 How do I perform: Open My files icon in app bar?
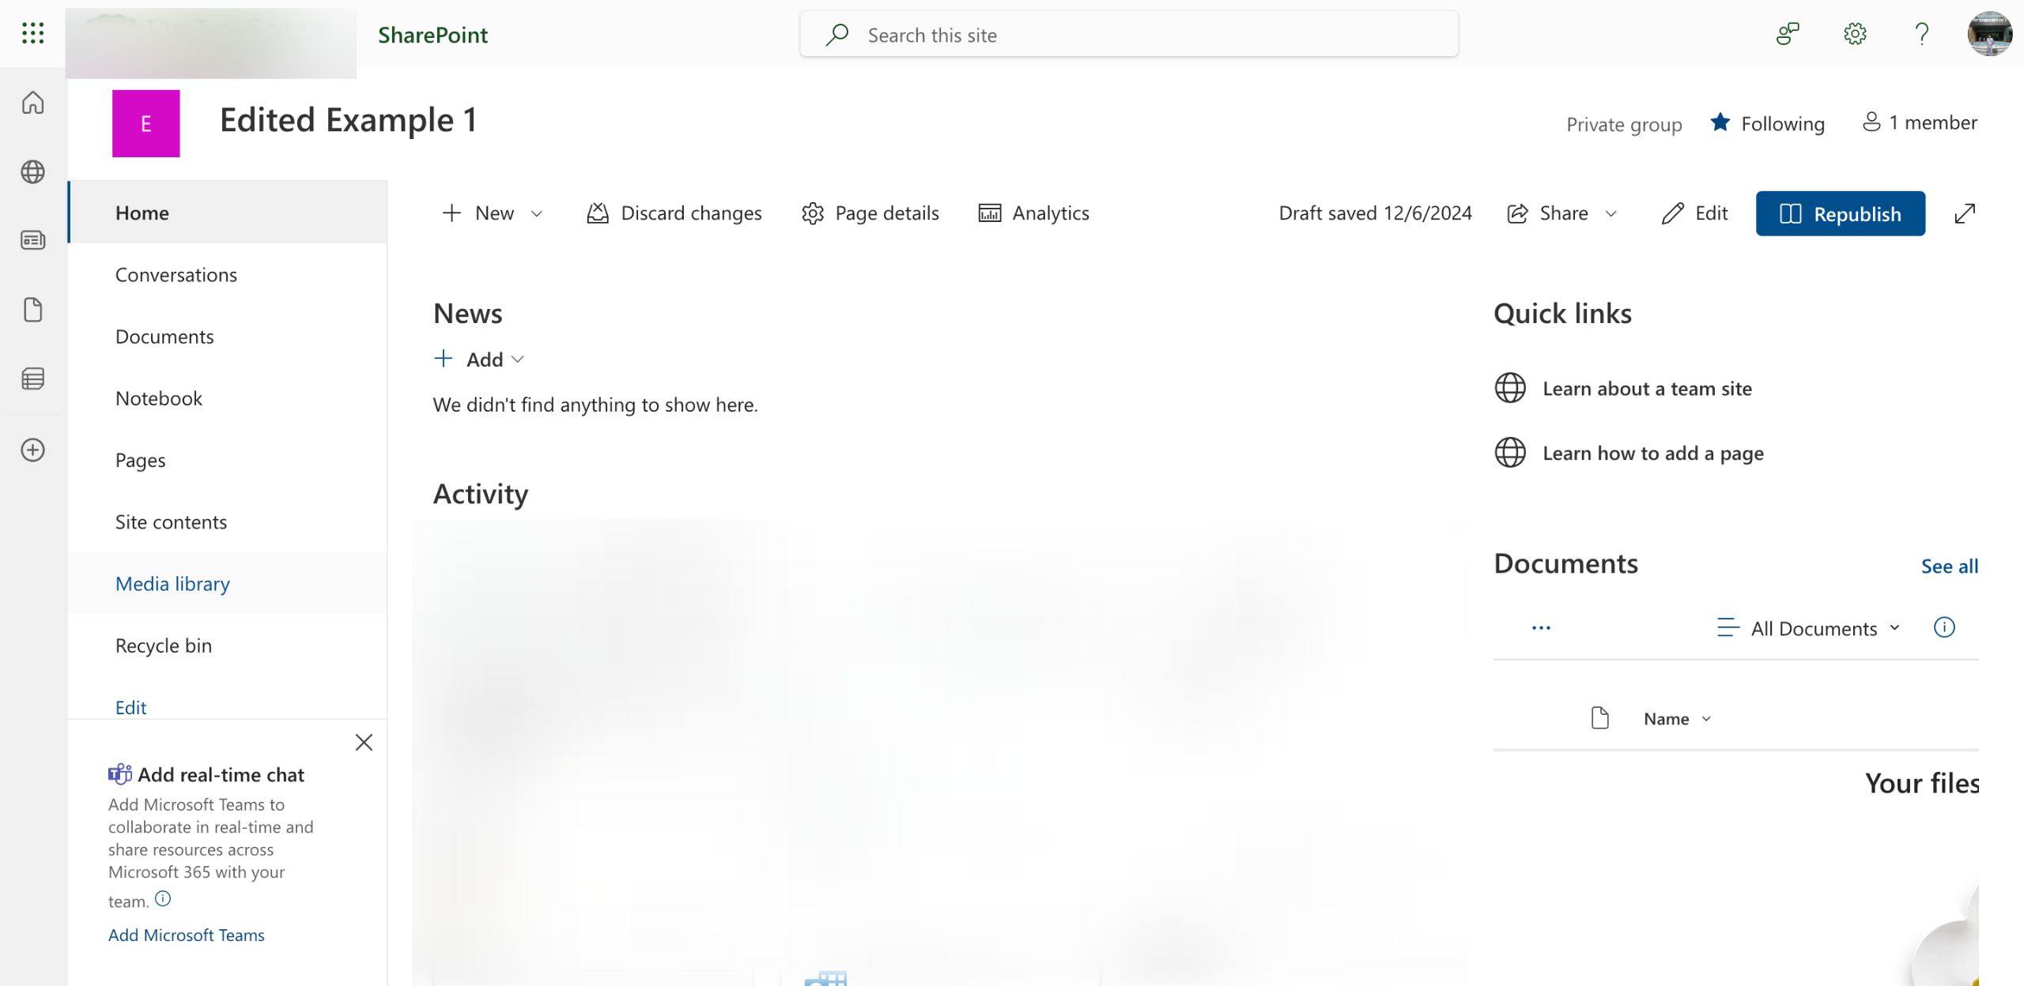coord(32,310)
